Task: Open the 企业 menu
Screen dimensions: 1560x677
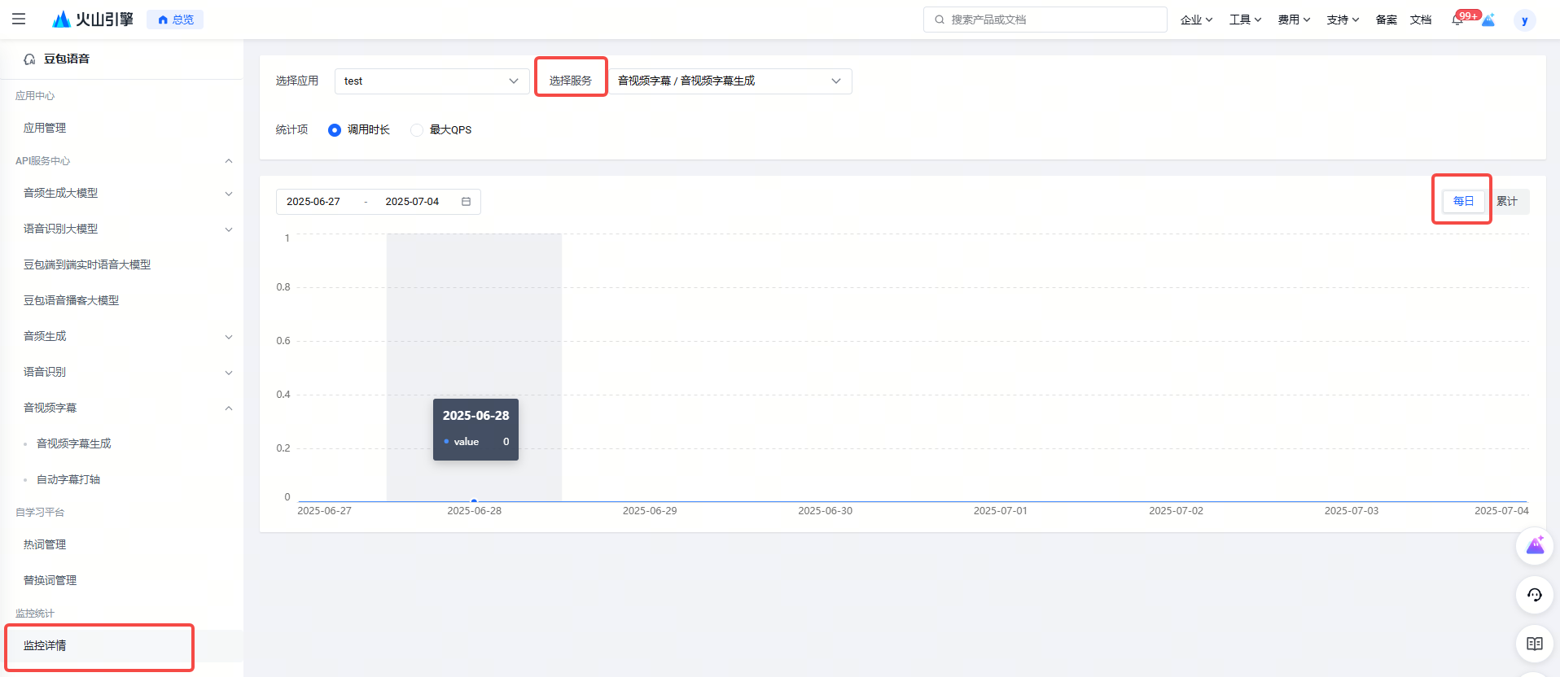Action: point(1196,20)
